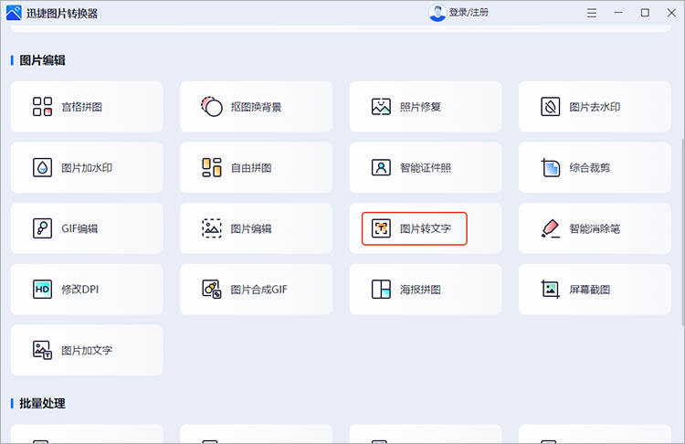
Task: Click the 图片加文字 label
Action: click(87, 351)
